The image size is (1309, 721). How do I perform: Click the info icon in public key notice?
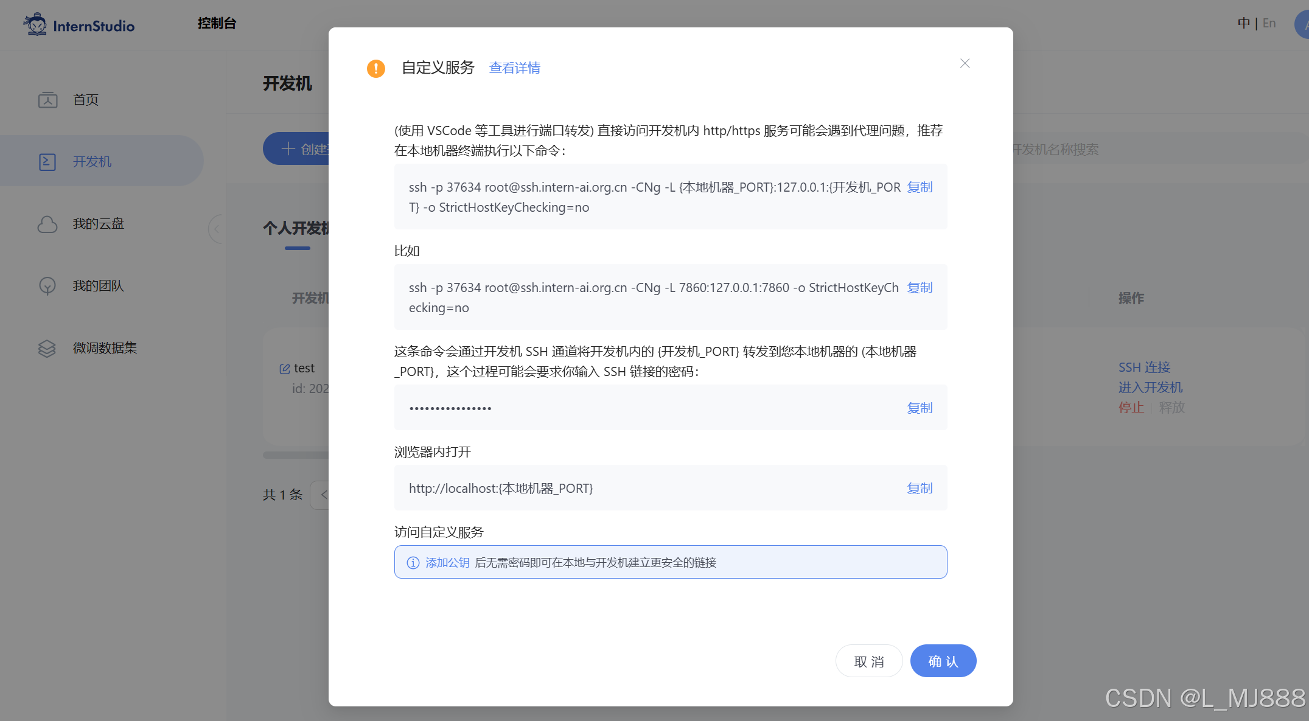click(413, 563)
